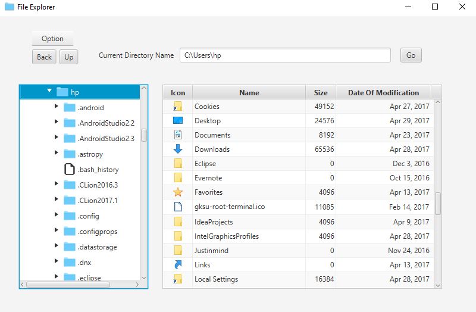
Task: Click the .bash_history file icon
Action: point(70,169)
